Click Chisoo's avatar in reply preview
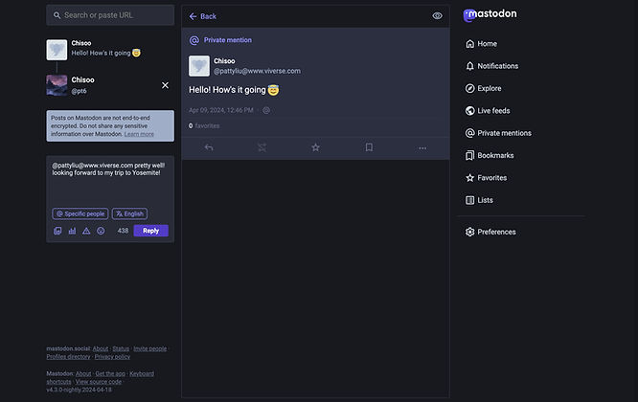The width and height of the screenshot is (638, 402). click(x=57, y=50)
